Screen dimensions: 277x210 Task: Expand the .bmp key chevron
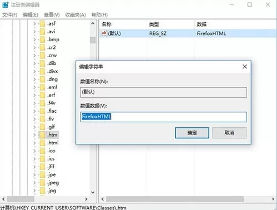tap(34, 39)
